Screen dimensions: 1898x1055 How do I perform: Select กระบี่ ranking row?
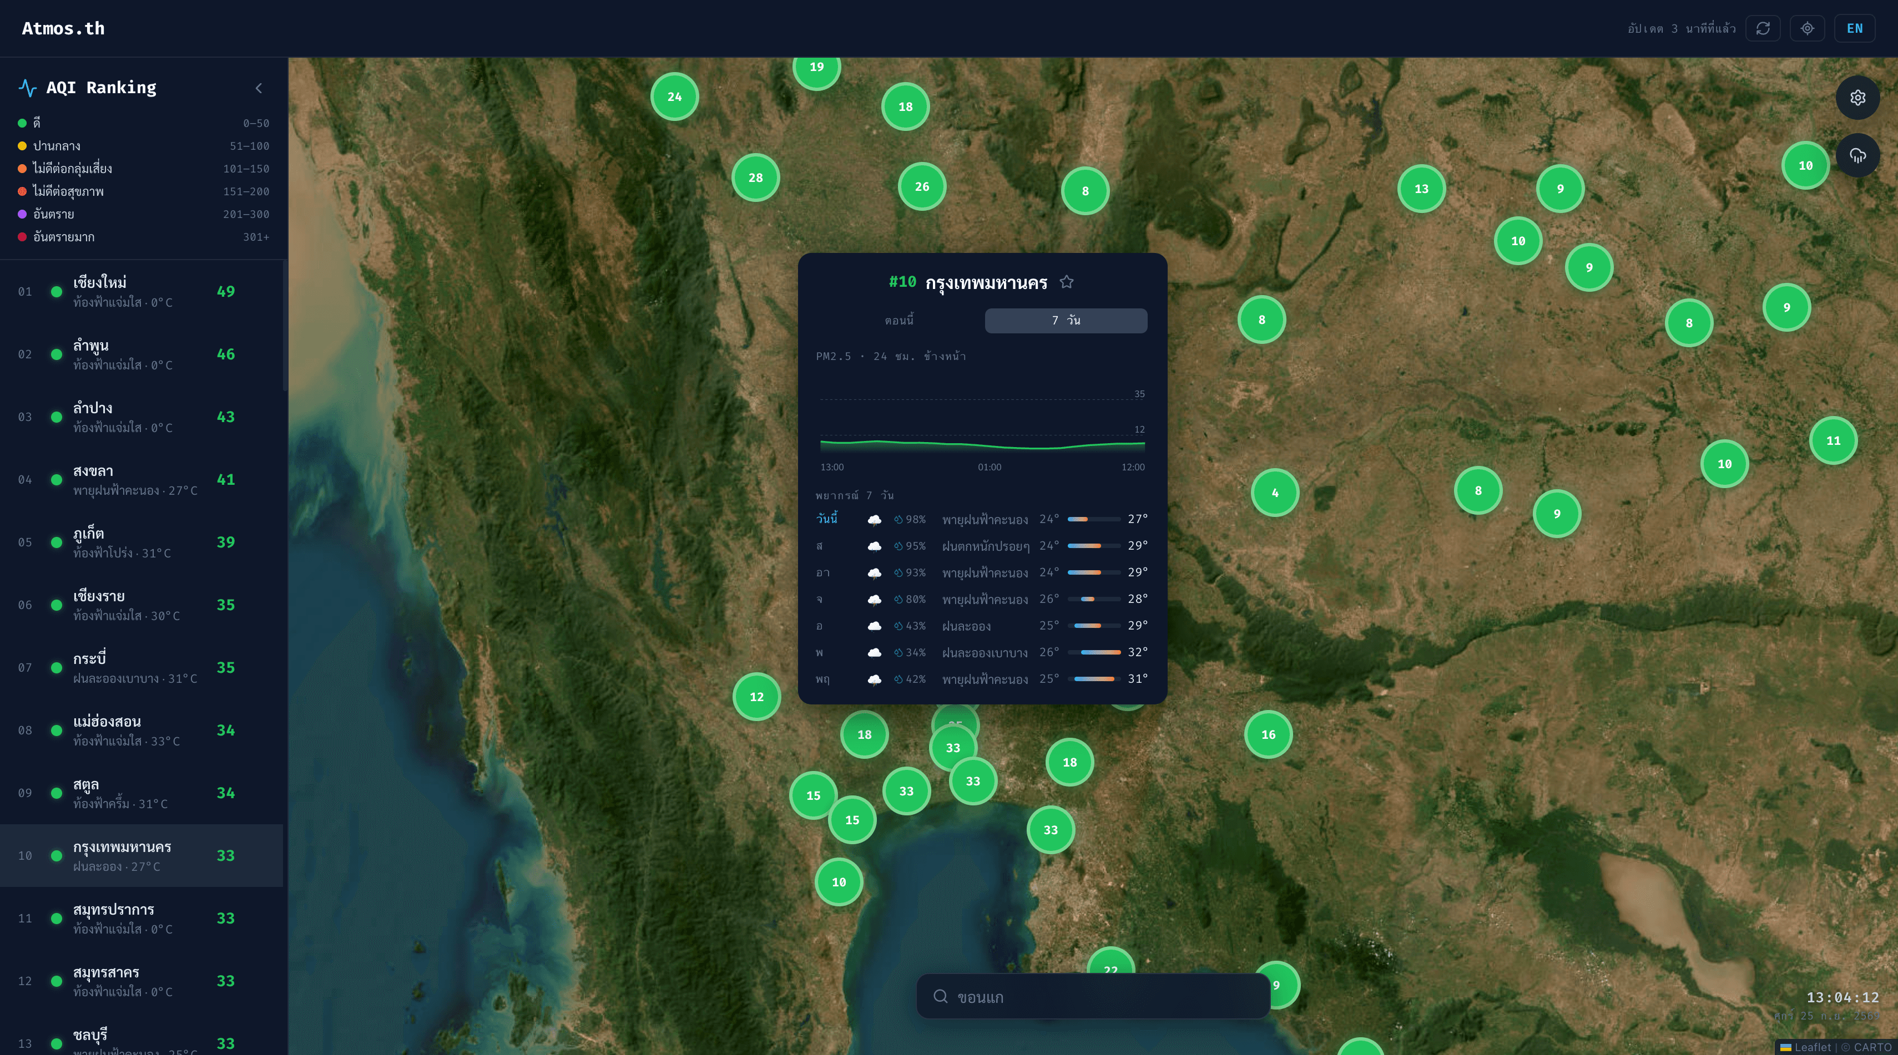click(142, 667)
